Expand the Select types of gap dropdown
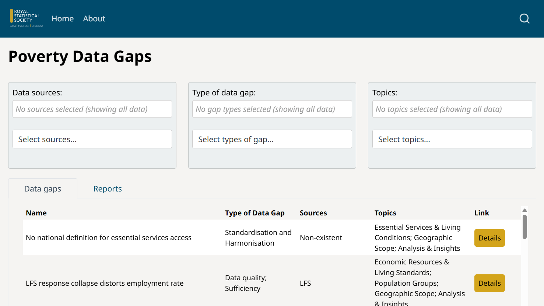544x306 pixels. pyautogui.click(x=272, y=139)
